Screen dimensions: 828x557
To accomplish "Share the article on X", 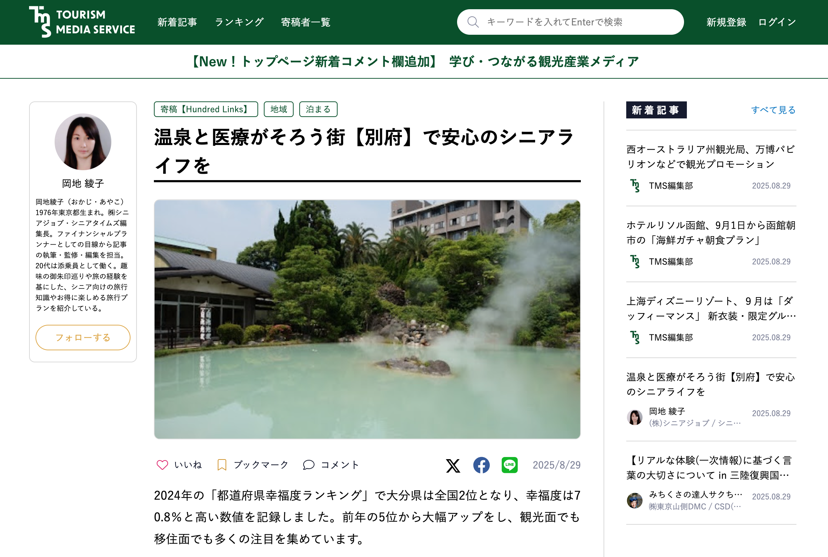I will (453, 466).
